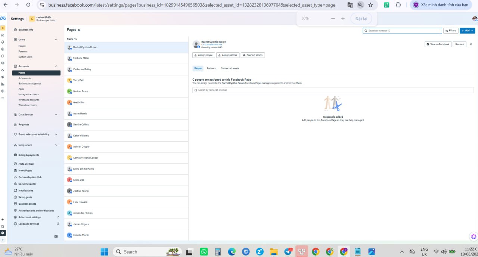Click the browser address bar URL
The width and height of the screenshot is (478, 257).
(192, 5)
